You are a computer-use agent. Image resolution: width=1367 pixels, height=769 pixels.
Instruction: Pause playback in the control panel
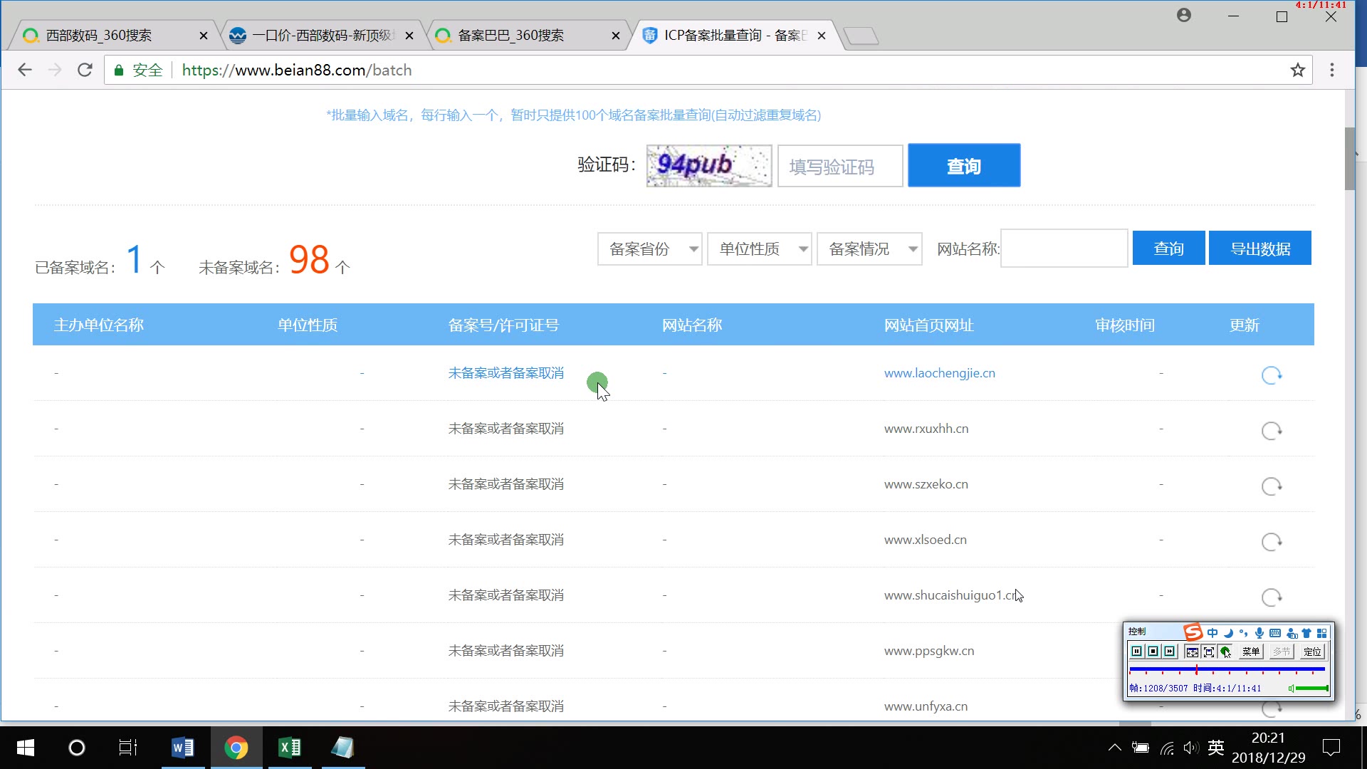click(1136, 652)
